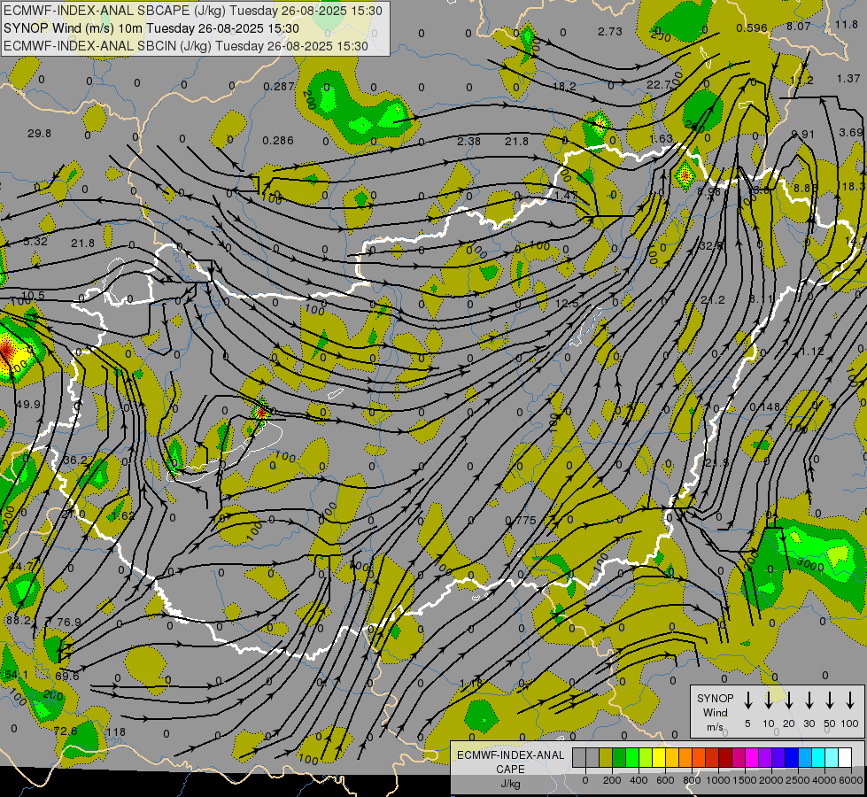This screenshot has height=797, width=867.
Task: Click the 72.6 value on the map
Action: pyautogui.click(x=66, y=731)
